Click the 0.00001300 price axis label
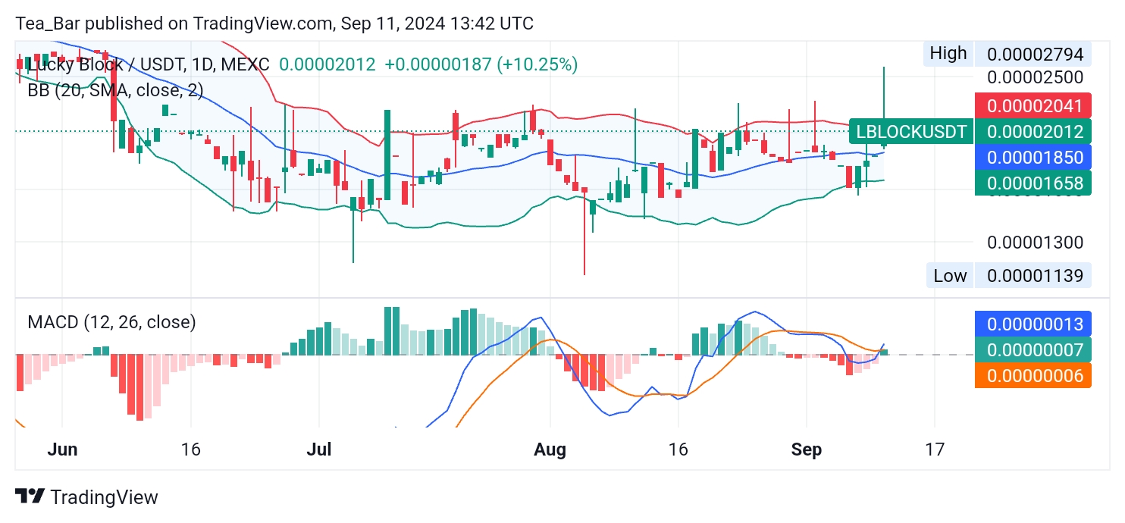This screenshot has height=523, width=1125. tap(1035, 243)
